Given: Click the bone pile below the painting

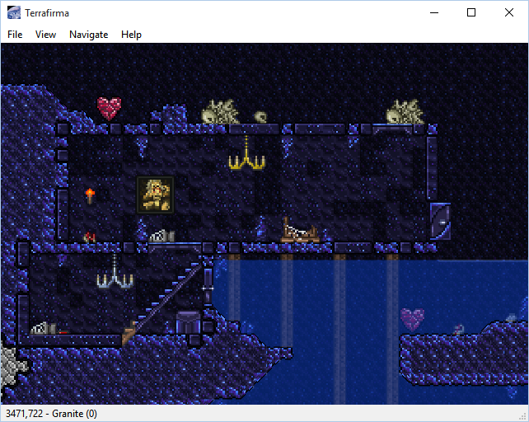Looking at the screenshot, I should point(162,237).
